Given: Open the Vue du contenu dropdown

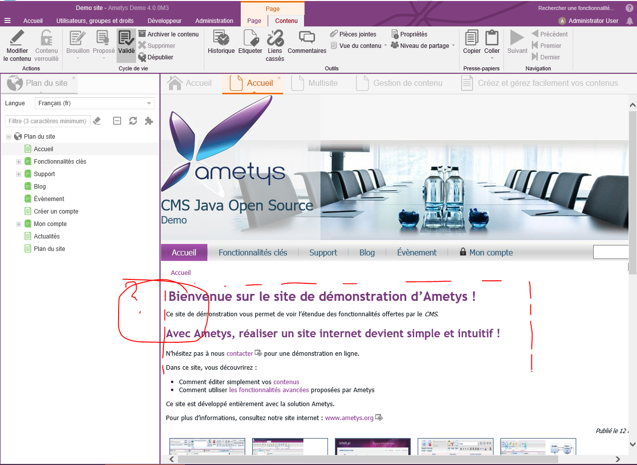Looking at the screenshot, I should coord(359,45).
